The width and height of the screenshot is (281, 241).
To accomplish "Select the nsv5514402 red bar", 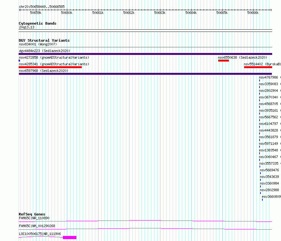I will [x=258, y=67].
